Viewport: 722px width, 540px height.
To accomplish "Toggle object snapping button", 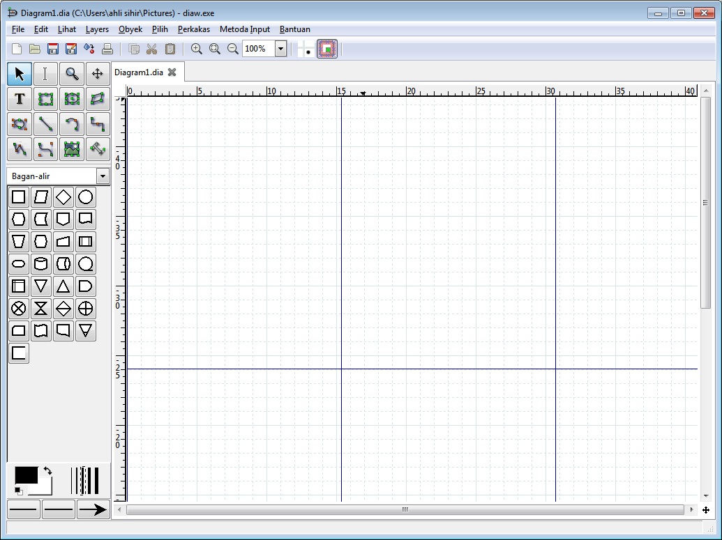I will [326, 49].
